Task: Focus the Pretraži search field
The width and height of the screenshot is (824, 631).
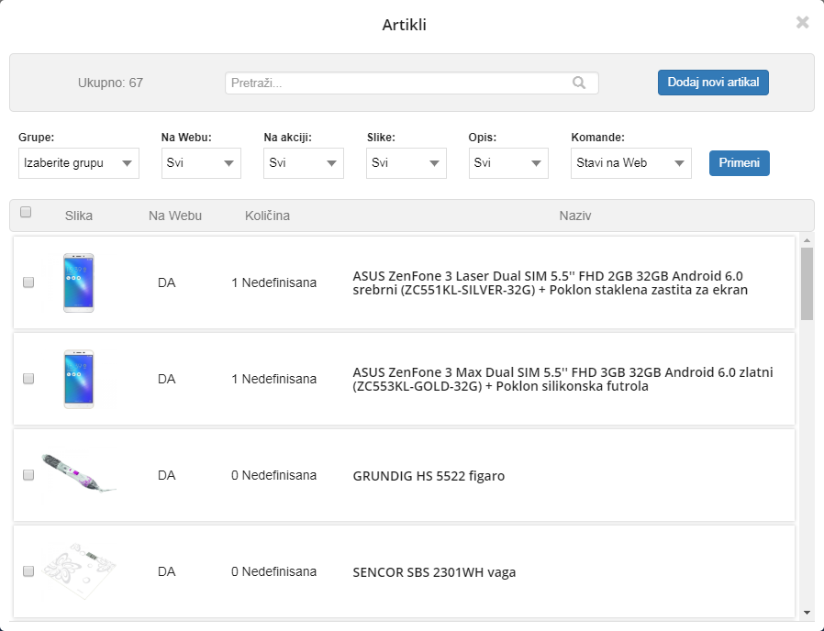Action: point(412,83)
